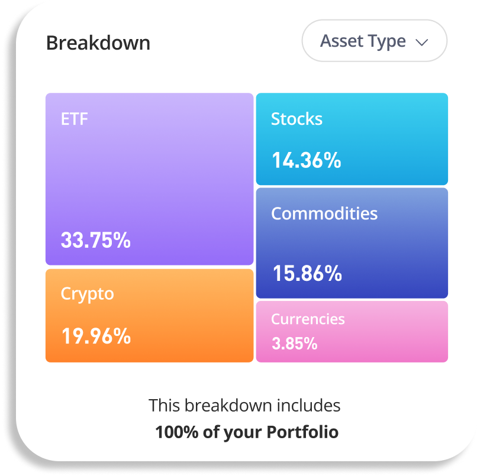Click the Crypto label text

[87, 294]
